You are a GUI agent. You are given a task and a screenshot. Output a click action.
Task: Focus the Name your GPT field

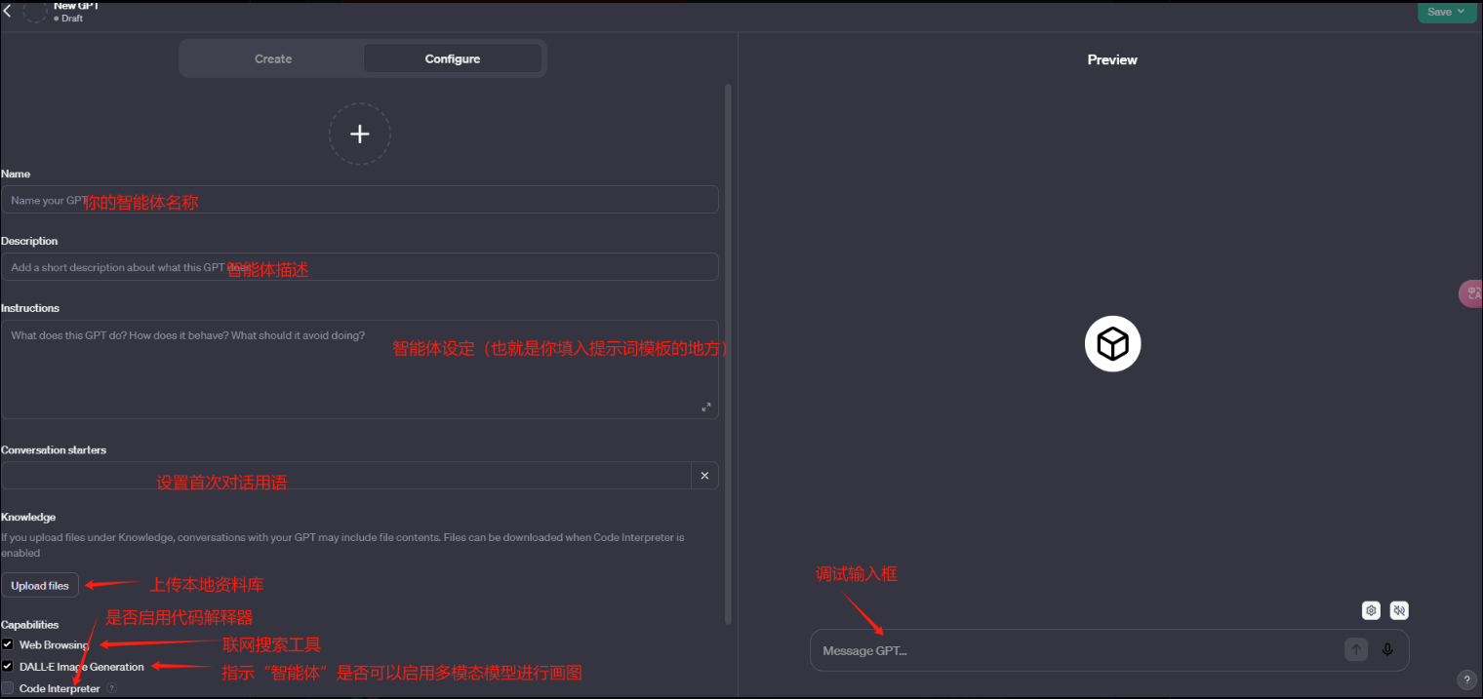coord(360,200)
